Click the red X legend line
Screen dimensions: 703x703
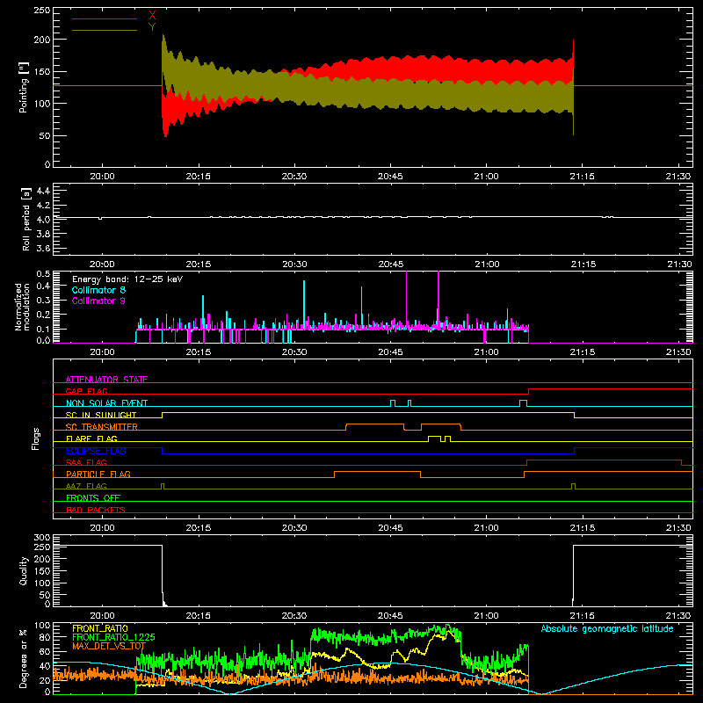(105, 18)
